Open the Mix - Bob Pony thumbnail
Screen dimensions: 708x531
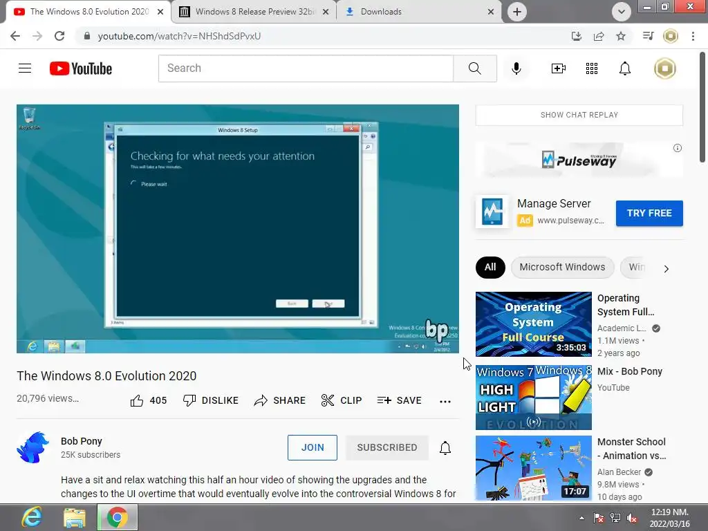tap(533, 398)
